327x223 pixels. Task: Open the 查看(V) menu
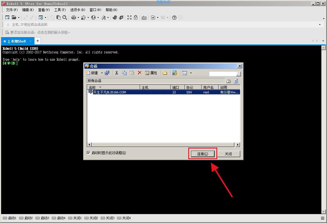(44, 10)
